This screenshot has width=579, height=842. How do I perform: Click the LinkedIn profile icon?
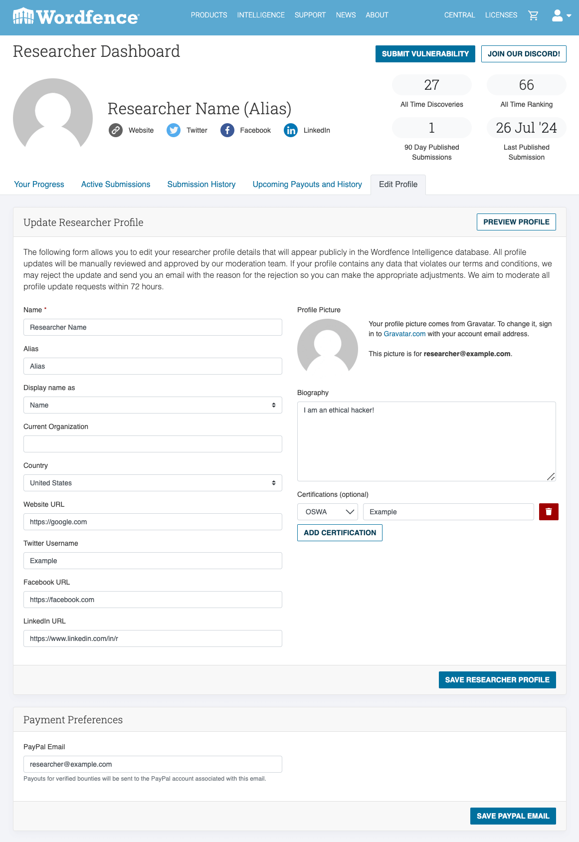point(291,130)
